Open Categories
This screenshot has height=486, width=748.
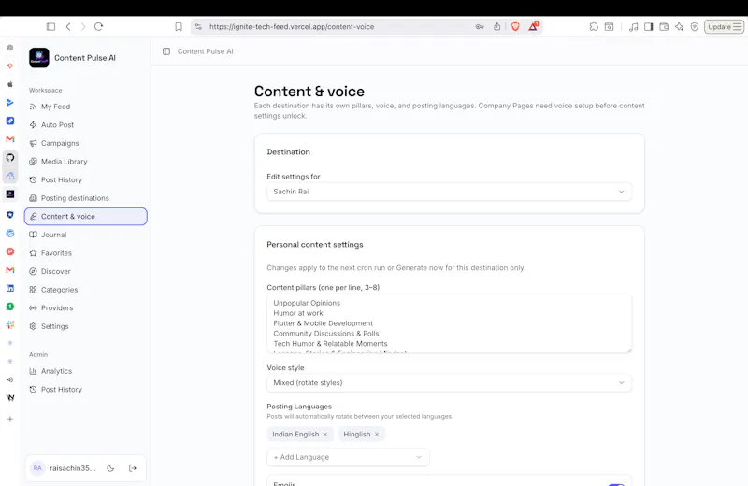86,290
